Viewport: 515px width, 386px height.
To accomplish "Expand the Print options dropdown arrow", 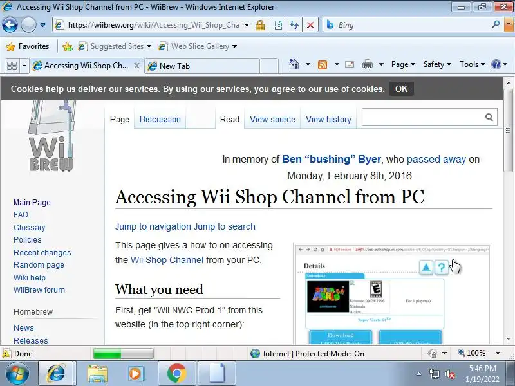I will (x=381, y=65).
